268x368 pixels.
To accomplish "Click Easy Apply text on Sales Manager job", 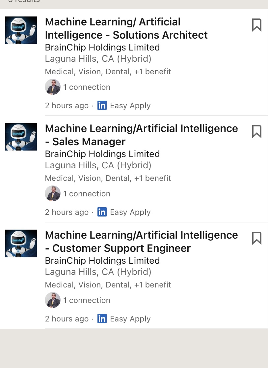I will click(x=130, y=212).
